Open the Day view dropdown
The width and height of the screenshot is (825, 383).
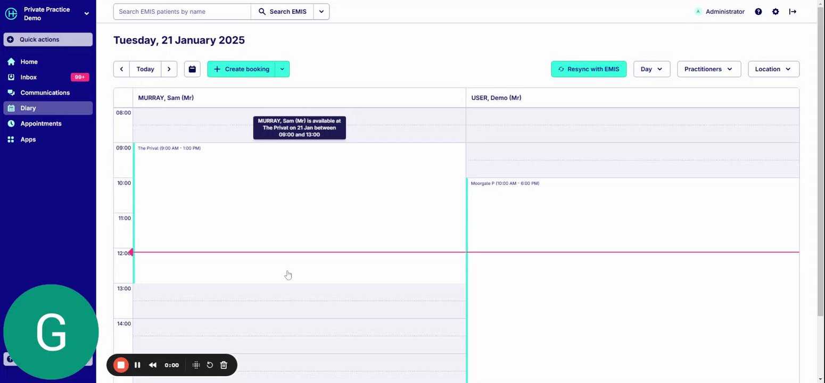[651, 69]
